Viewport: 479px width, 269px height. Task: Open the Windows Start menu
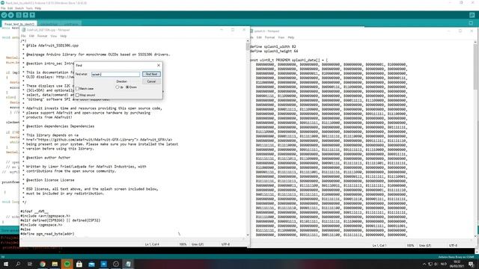coord(5,264)
